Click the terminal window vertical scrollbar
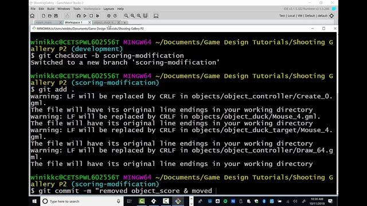The width and height of the screenshot is (367, 206). (x=337, y=113)
